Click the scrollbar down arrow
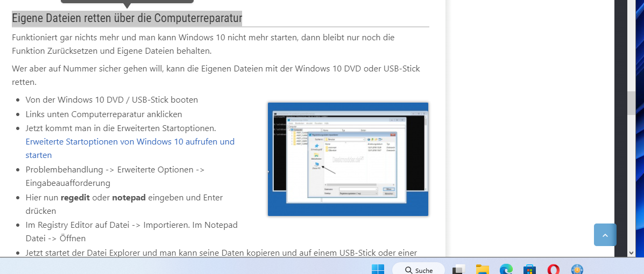Image resolution: width=644 pixels, height=274 pixels. point(631,253)
